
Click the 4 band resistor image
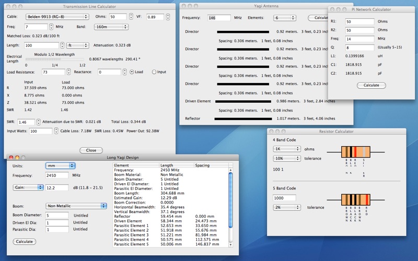point(356,152)
